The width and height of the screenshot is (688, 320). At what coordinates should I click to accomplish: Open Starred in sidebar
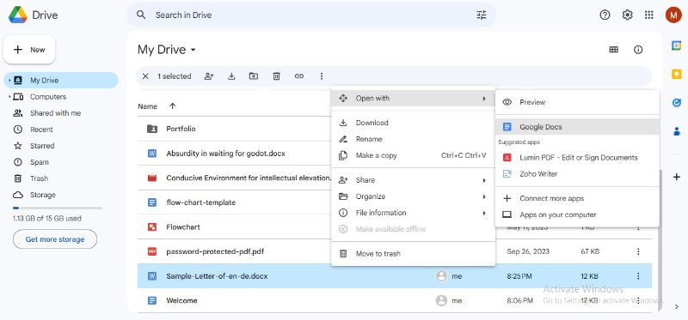[61, 146]
